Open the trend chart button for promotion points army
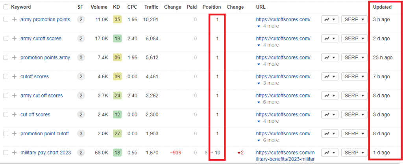The width and height of the screenshot is (403, 164). click(329, 57)
